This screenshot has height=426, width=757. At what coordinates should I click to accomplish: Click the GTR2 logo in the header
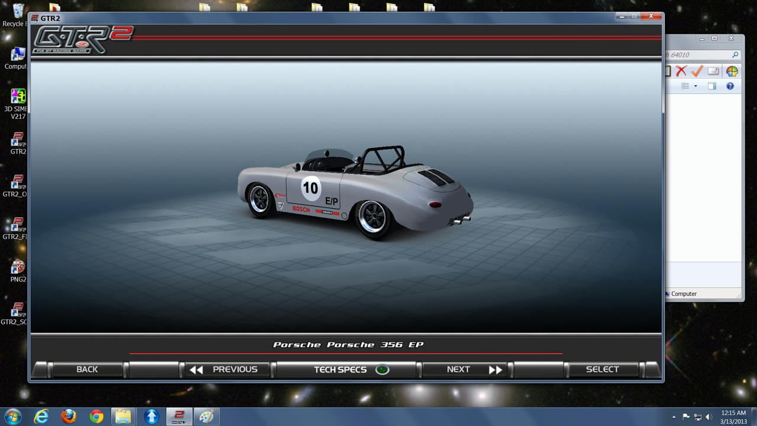[x=82, y=40]
